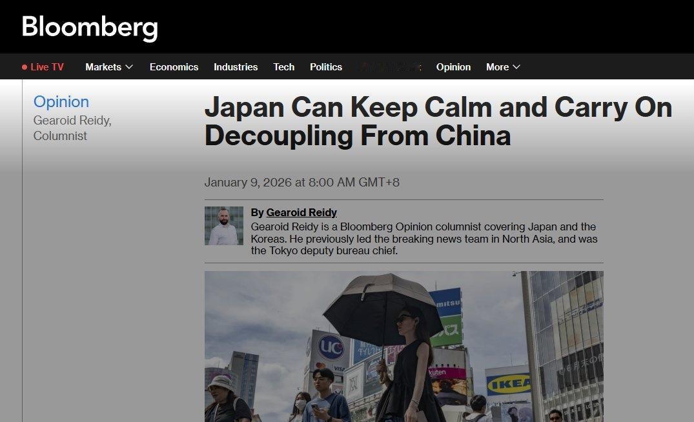Expand the Markets dropdown menu
The image size is (694, 422).
tap(108, 66)
